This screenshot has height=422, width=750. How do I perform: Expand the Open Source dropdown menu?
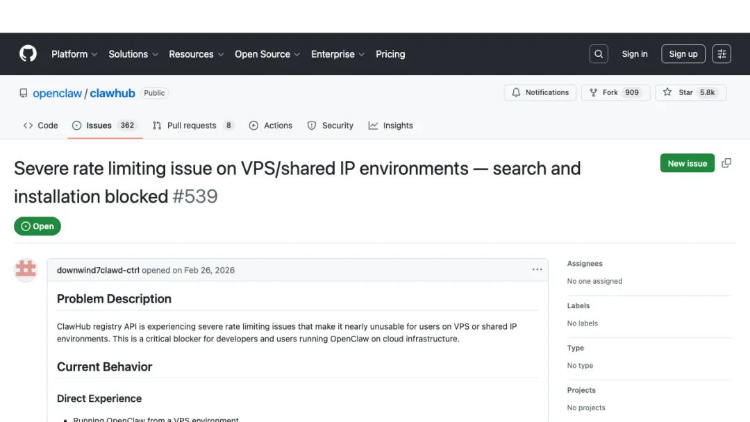(x=267, y=54)
